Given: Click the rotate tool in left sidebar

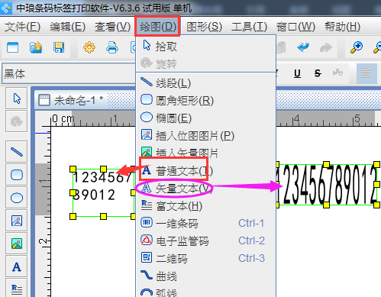Looking at the screenshot, I should point(17,121).
